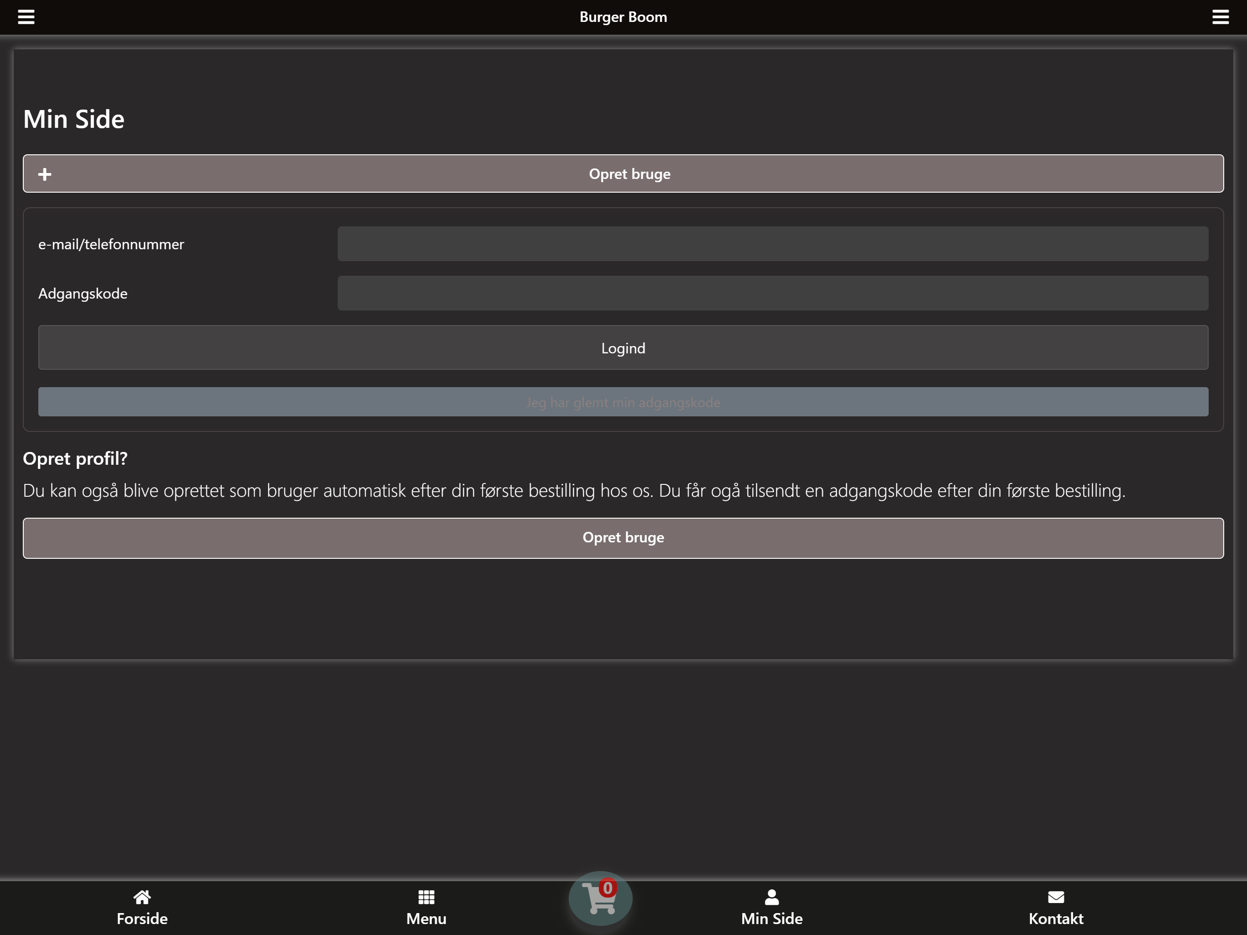The image size is (1247, 935).
Task: Go to Forside tab label
Action: click(142, 919)
